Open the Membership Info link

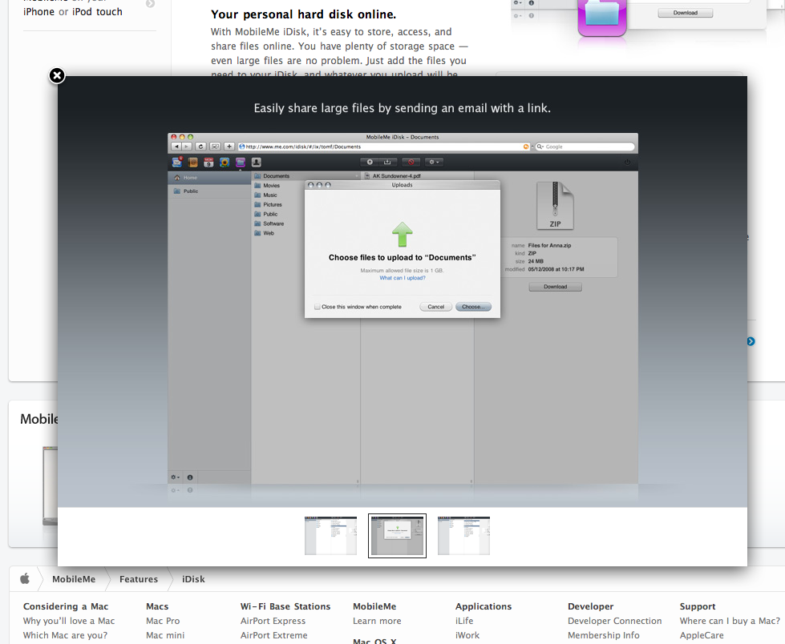[x=603, y=635]
